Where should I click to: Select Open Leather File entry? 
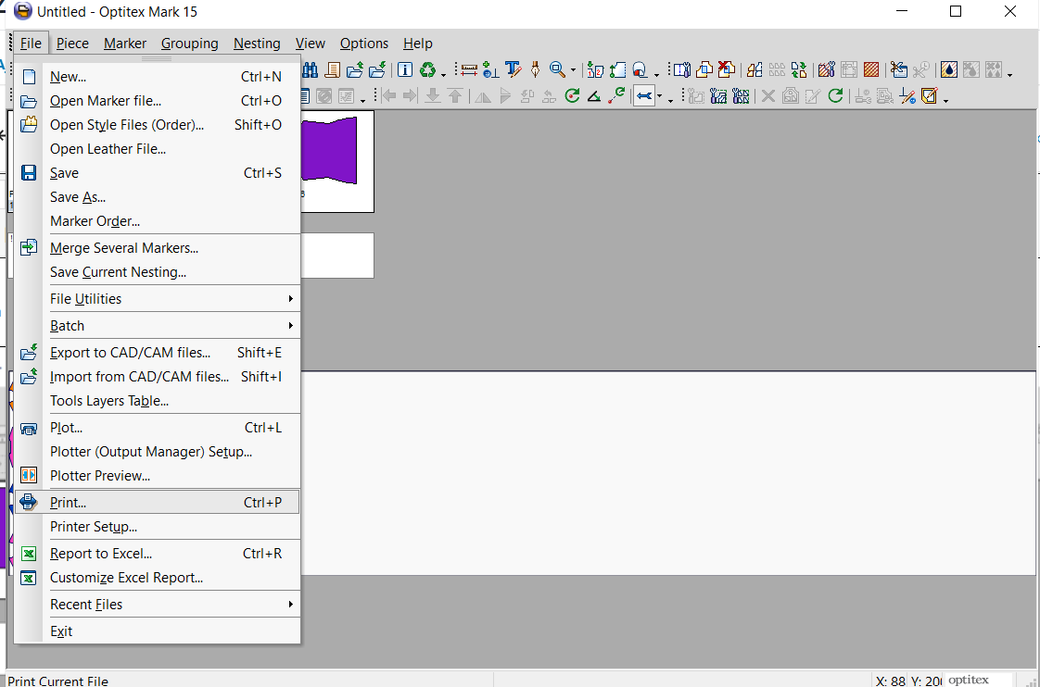tap(158, 149)
